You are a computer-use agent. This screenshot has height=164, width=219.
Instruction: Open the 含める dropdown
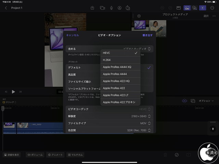(109, 49)
